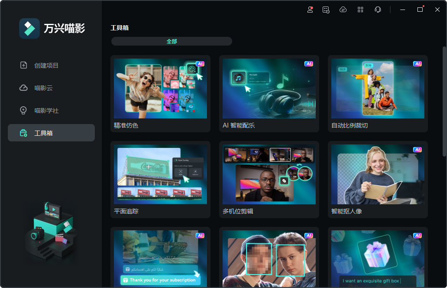Image resolution: width=447 pixels, height=288 pixels.
Task: Click the AI badge on face mosaic card
Action: (x=309, y=236)
